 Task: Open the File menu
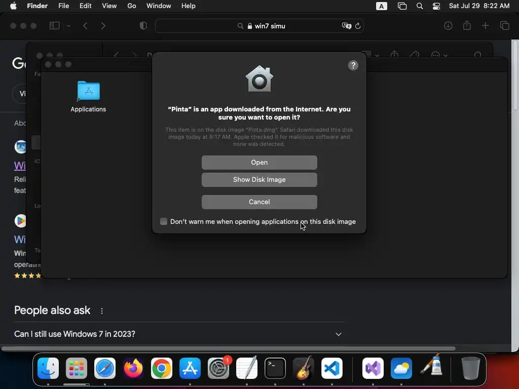pyautogui.click(x=63, y=6)
